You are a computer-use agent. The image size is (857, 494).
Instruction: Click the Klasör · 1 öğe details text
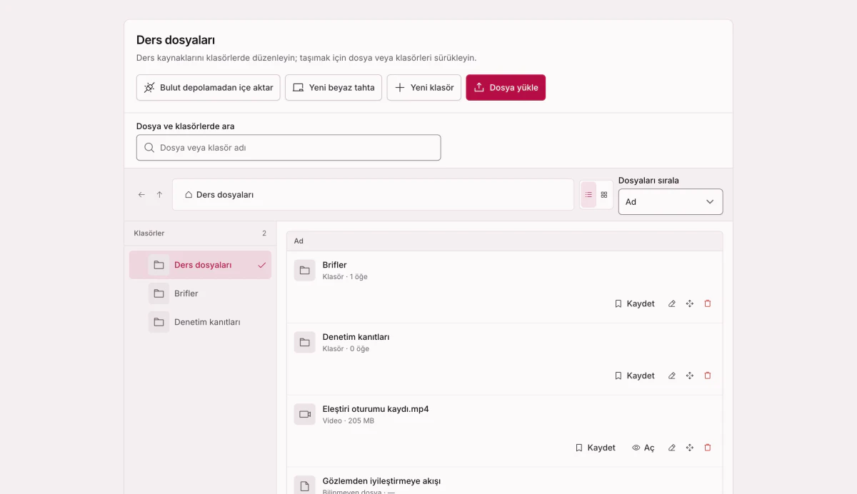[x=345, y=277]
